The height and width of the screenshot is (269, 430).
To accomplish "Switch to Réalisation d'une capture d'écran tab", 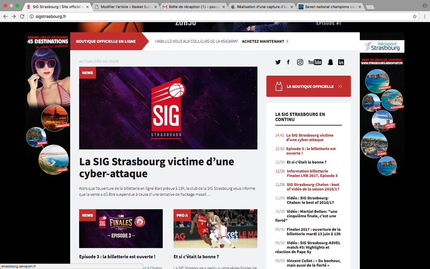I will [262, 7].
